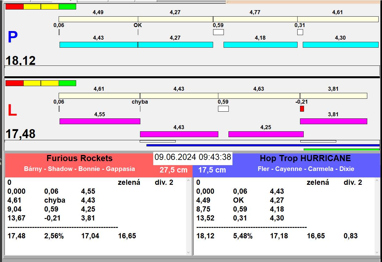This screenshot has height=262, width=382.
Task: Click the 18,12 total time in lane P
Action: [x=21, y=61]
